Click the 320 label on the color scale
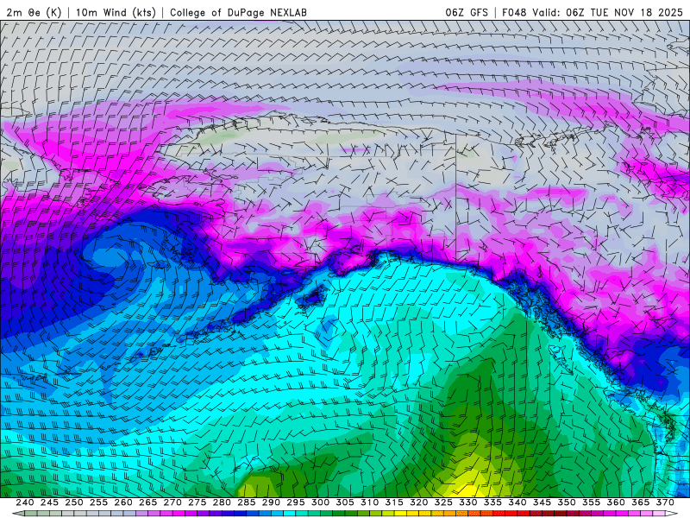The width and height of the screenshot is (690, 518). point(419,502)
